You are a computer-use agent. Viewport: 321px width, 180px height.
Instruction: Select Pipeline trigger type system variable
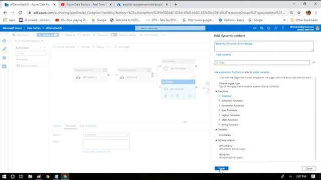[249, 85]
